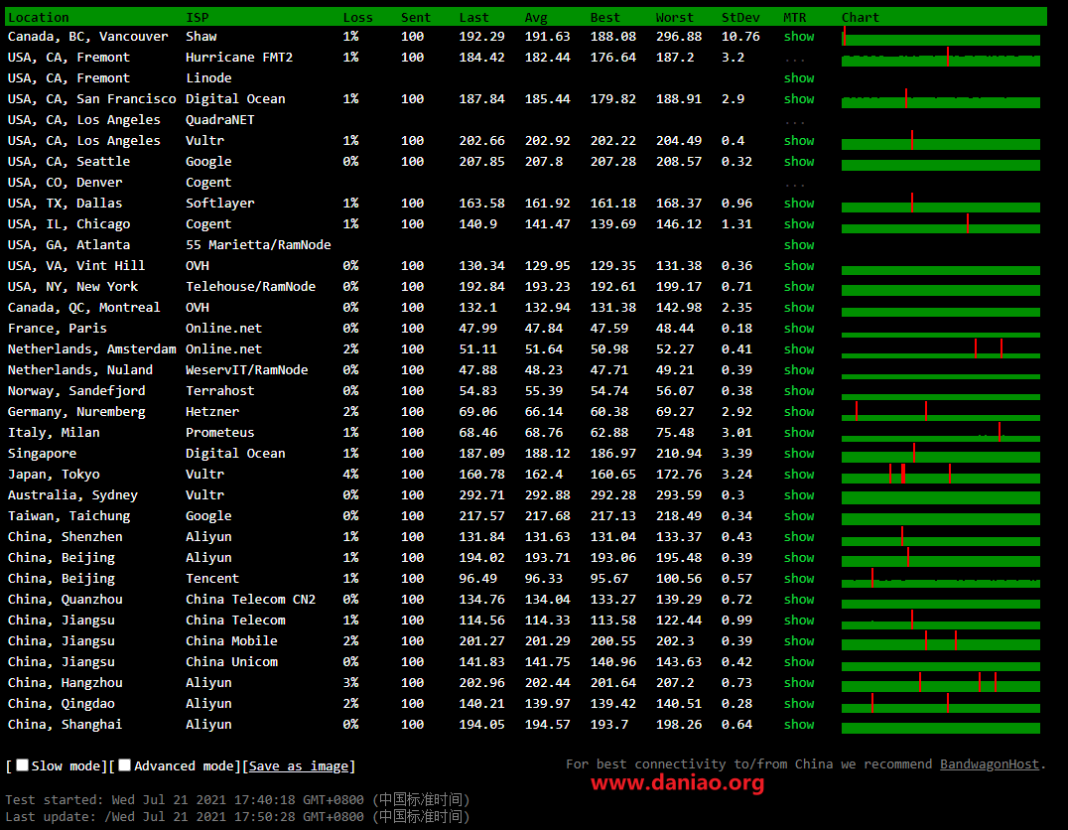
Task: Show MTR for Chicago Cogent
Action: (x=799, y=223)
